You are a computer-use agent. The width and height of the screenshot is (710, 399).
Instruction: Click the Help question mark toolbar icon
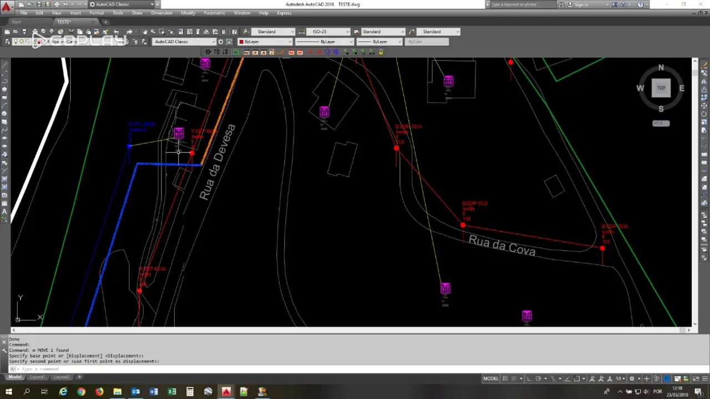tap(234, 32)
